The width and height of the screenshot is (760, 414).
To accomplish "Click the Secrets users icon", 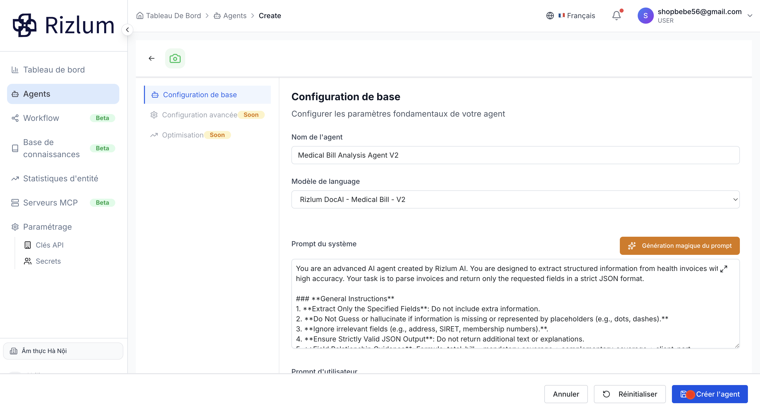I will click(27, 261).
